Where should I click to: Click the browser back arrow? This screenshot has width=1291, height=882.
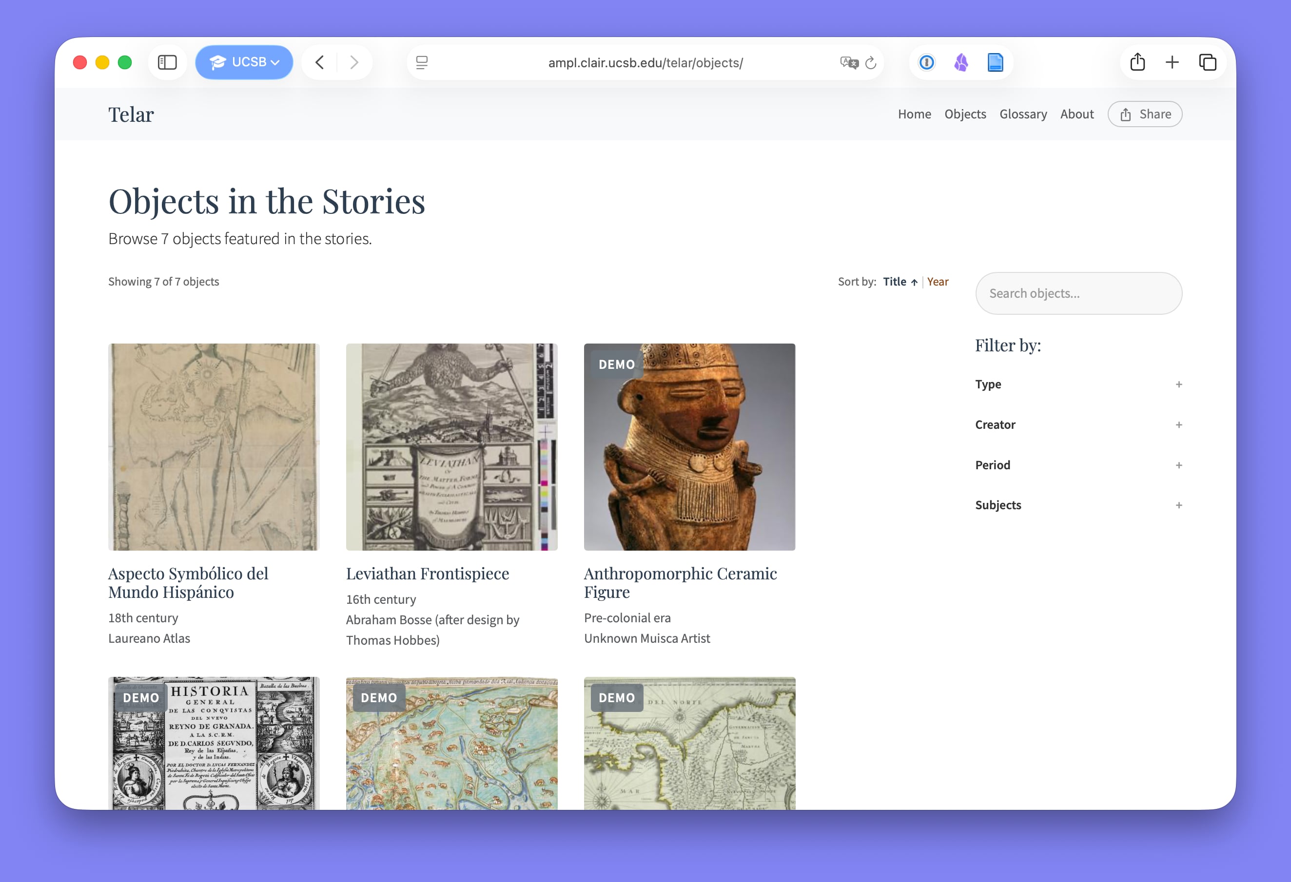tap(320, 62)
